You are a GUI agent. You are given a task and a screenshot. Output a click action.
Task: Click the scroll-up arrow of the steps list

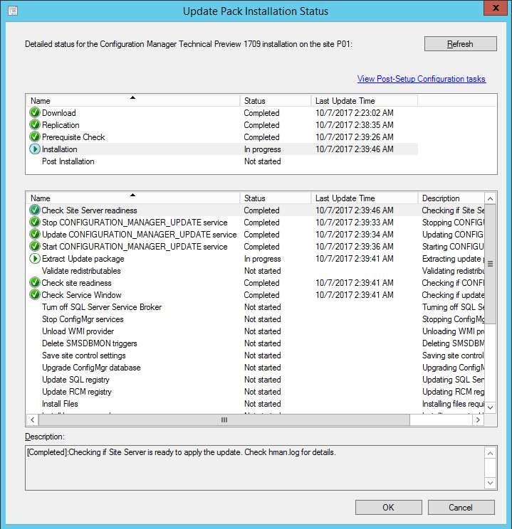[x=491, y=198]
